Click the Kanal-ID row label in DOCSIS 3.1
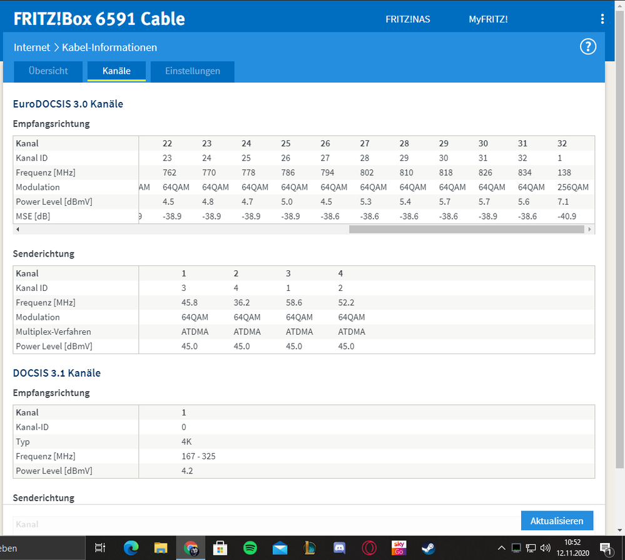The height and width of the screenshot is (560, 625). tap(32, 427)
